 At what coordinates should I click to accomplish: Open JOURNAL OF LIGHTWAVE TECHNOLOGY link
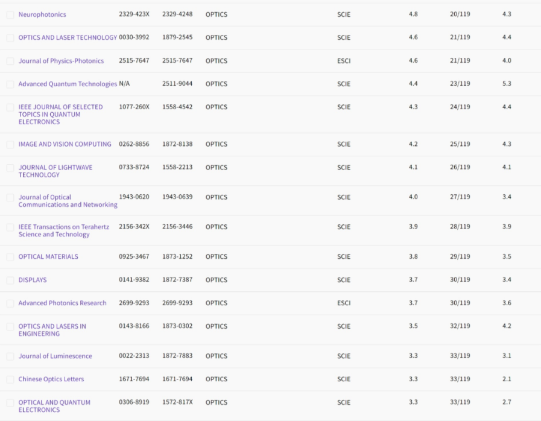55,171
